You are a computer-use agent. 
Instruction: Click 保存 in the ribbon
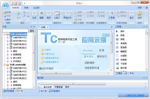click(x=7, y=16)
